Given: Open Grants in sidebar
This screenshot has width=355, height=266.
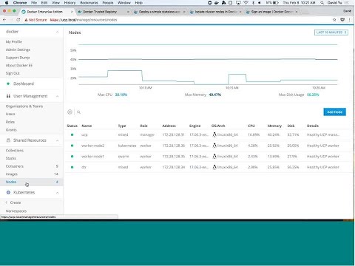Looking at the screenshot, I should 11,130.
